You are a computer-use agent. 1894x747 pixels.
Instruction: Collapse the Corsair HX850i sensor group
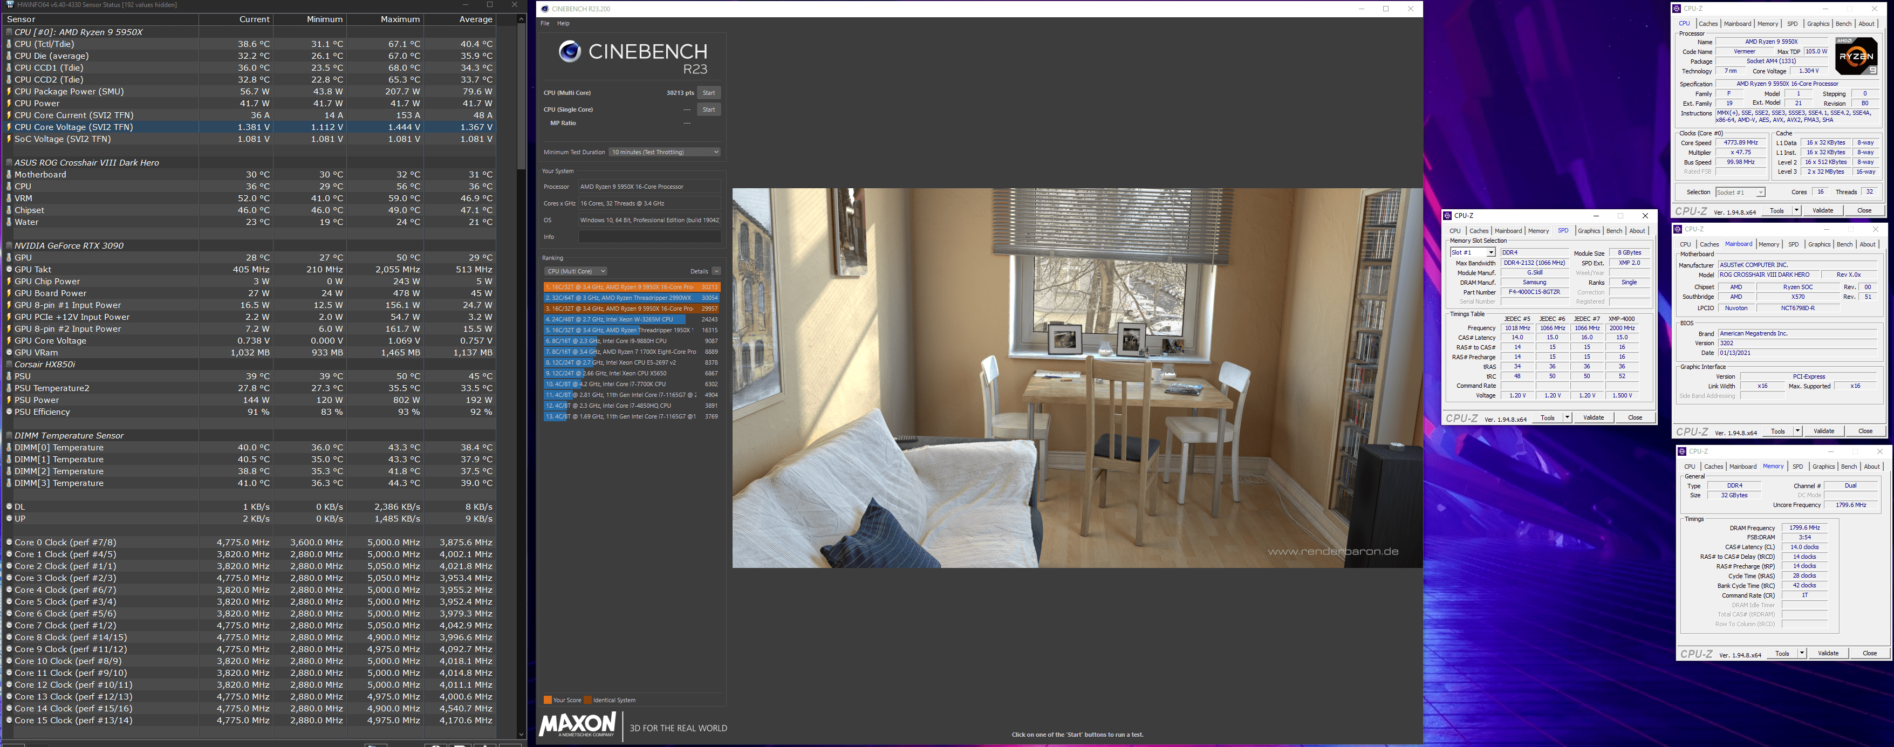click(x=9, y=364)
